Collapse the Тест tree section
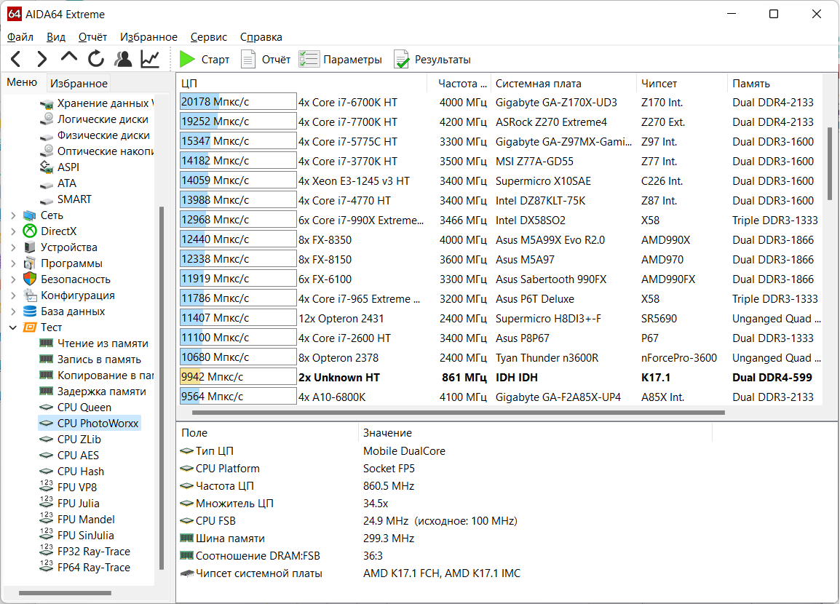Image resolution: width=840 pixels, height=604 pixels. [13, 327]
